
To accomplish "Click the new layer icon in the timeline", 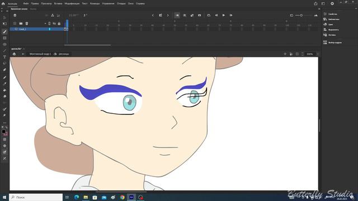I will click(x=15, y=23).
